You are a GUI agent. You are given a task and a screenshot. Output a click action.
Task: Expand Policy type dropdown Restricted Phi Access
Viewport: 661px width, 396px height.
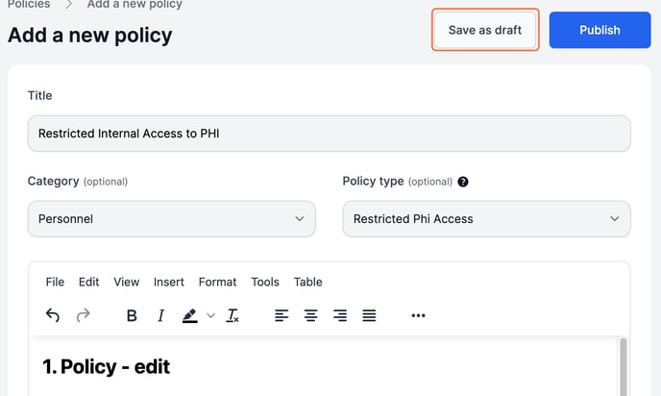pyautogui.click(x=486, y=219)
